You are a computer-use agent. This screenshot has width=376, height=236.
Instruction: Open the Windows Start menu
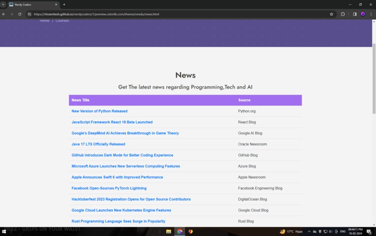point(4,231)
